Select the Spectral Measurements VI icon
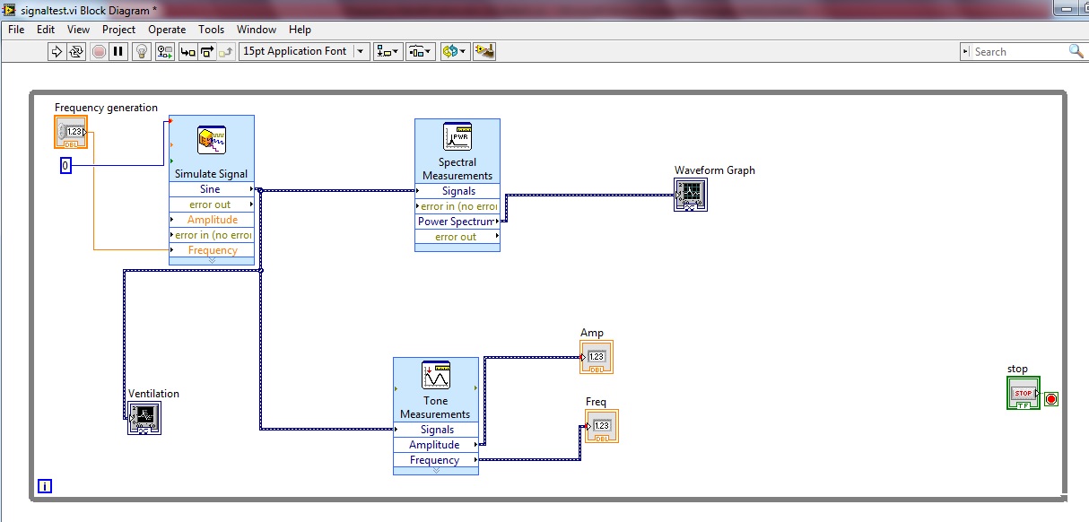The width and height of the screenshot is (1089, 522). pyautogui.click(x=457, y=137)
